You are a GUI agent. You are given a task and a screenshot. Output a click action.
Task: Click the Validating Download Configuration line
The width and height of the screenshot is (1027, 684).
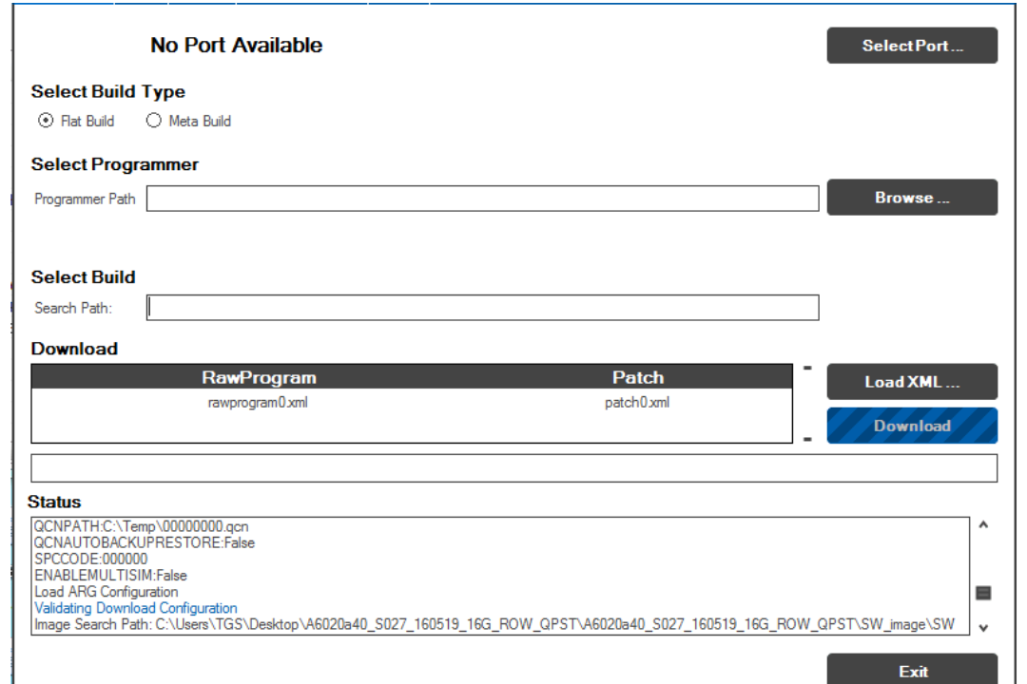coord(136,608)
